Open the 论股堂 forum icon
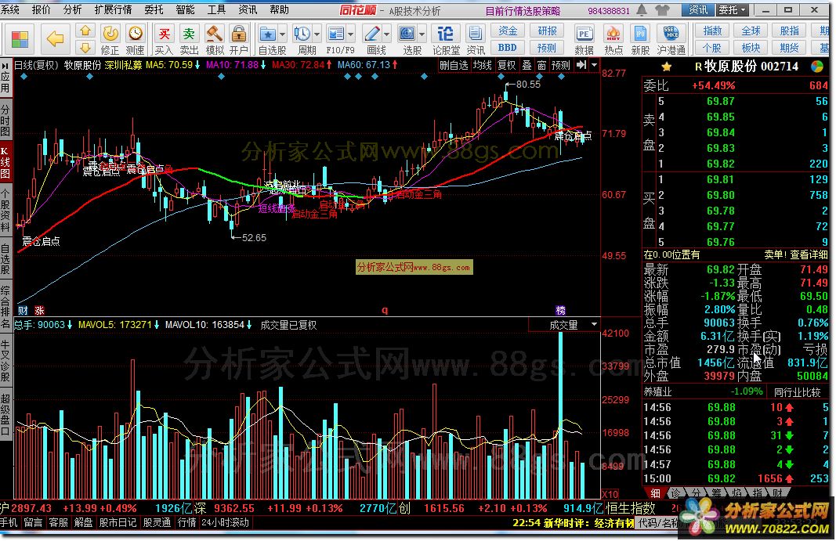Screen dimensions: 836x541 pyautogui.click(x=446, y=41)
